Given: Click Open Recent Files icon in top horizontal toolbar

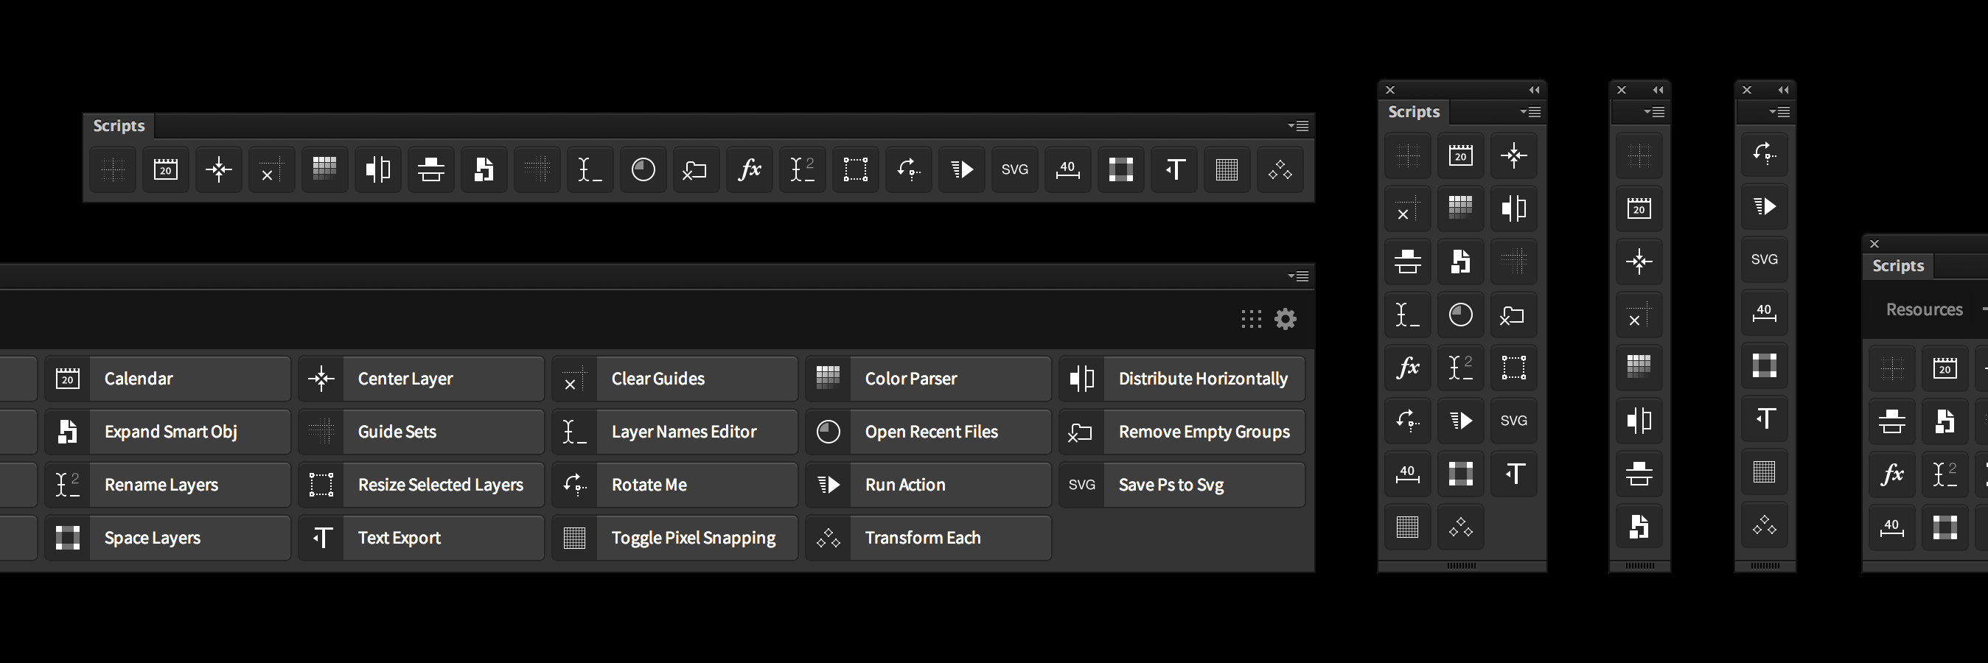Looking at the screenshot, I should coord(644,169).
